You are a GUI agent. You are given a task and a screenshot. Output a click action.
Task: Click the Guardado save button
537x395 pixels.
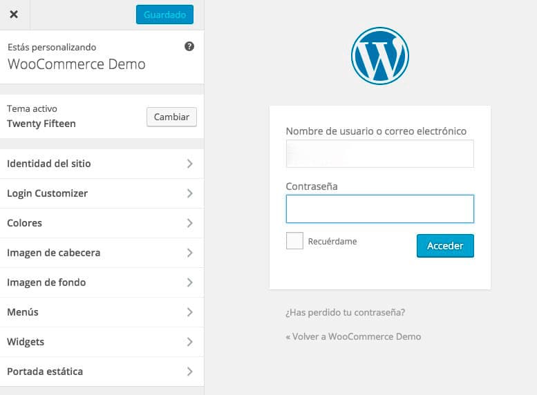click(164, 15)
